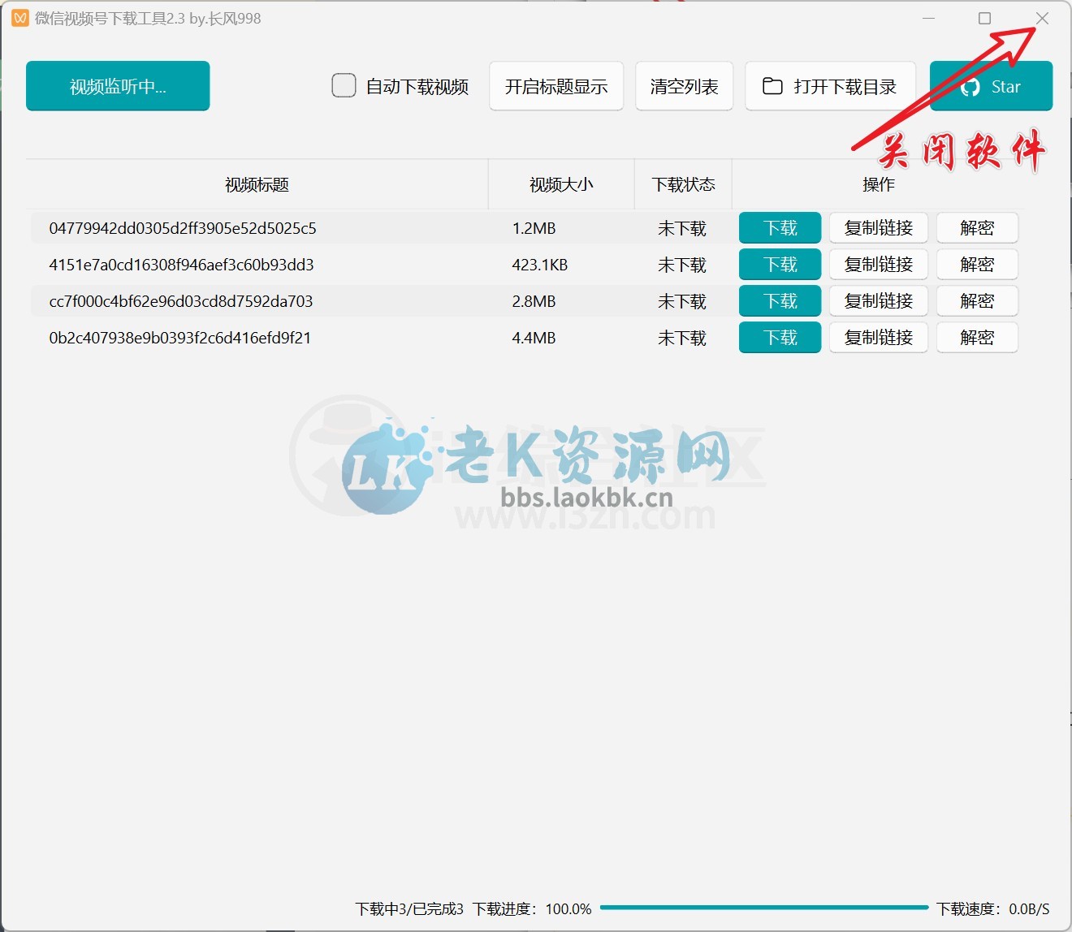Click the 下载速度: 0.0B/S status text
This screenshot has height=932, width=1072.
pos(992,908)
